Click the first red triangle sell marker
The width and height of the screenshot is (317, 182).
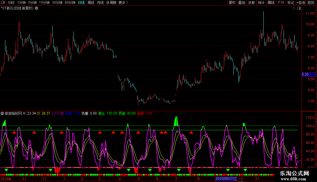pos(14,132)
